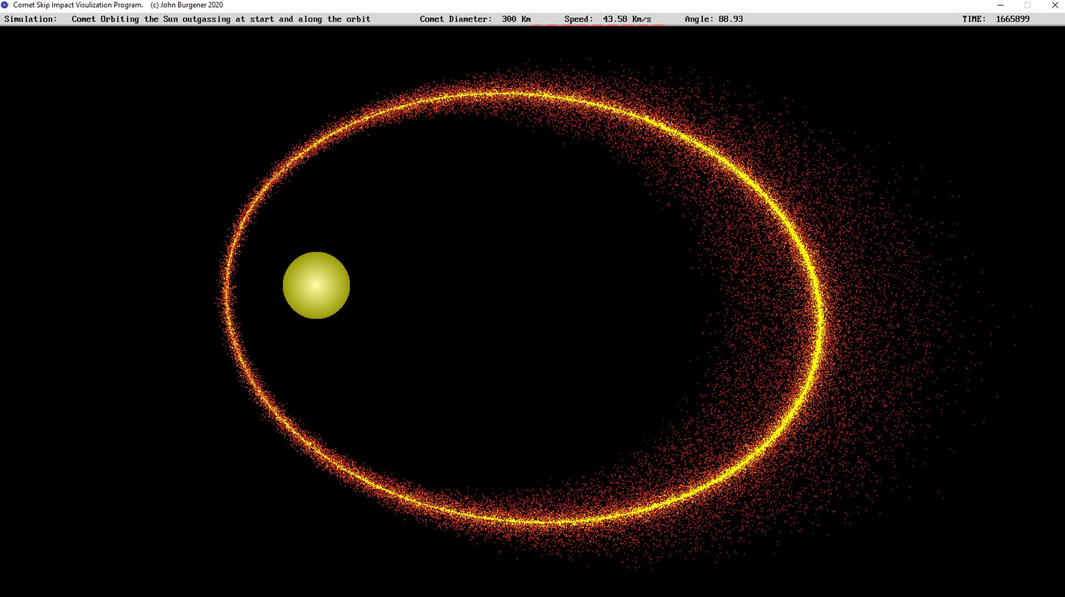Select the 1665899 time counter value

[x=1012, y=19]
